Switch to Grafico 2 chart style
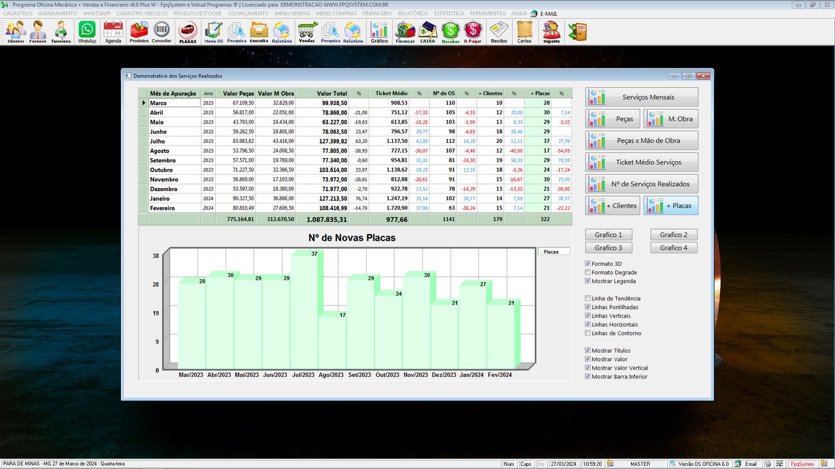The height and width of the screenshot is (469, 835). (674, 235)
